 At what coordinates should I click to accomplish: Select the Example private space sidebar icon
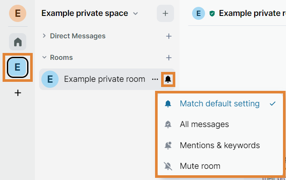(x=18, y=67)
